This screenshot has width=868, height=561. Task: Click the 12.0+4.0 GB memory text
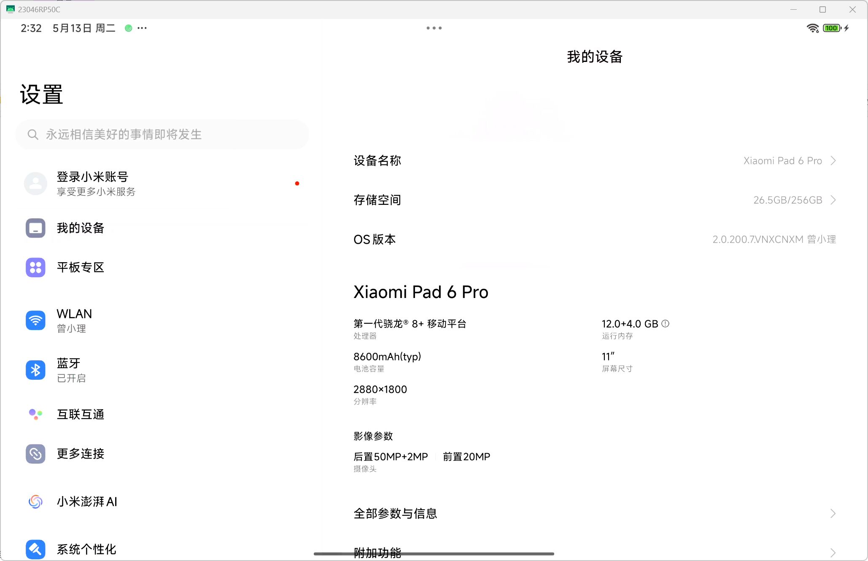[x=630, y=324]
